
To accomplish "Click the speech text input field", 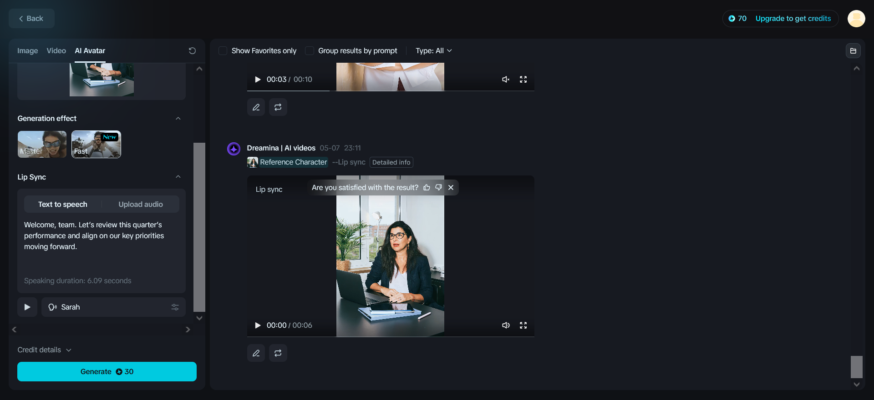I will pyautogui.click(x=102, y=245).
